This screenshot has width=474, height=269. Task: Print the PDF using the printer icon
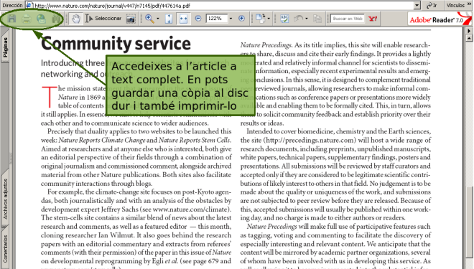pos(27,19)
